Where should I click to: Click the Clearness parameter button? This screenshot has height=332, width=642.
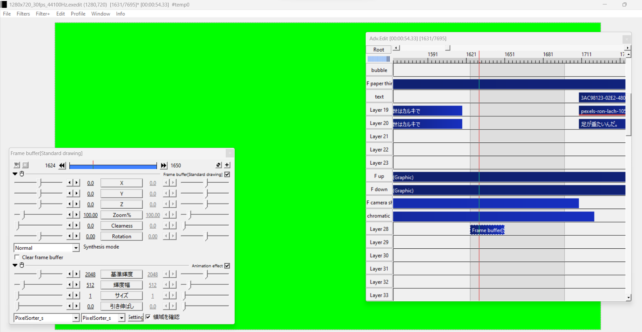click(x=122, y=225)
